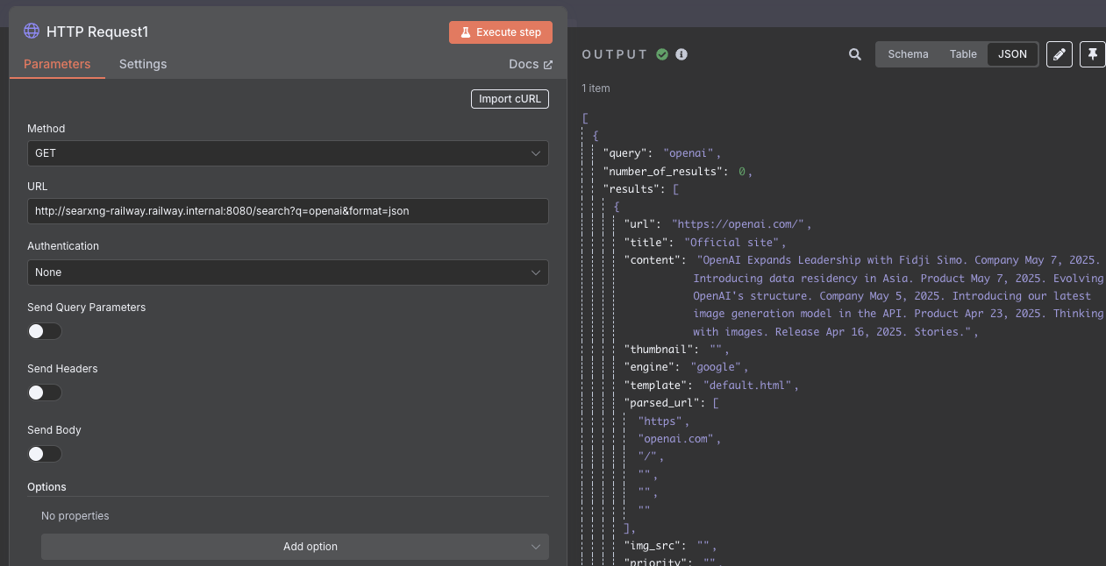Enable the Send Body toggle
The width and height of the screenshot is (1106, 566).
click(45, 454)
